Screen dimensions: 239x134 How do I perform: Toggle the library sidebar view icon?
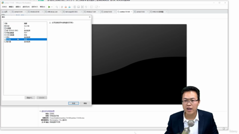(x=75, y=7)
